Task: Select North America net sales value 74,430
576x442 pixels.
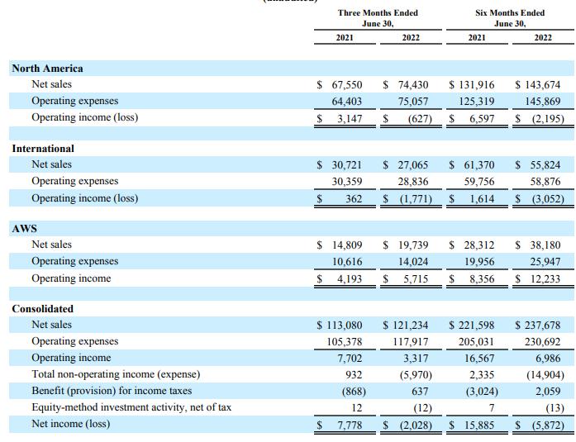Action: tap(411, 85)
